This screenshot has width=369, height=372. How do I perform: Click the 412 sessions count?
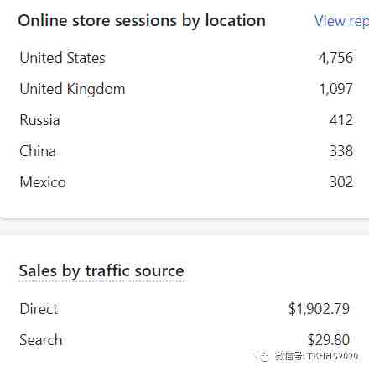341,120
